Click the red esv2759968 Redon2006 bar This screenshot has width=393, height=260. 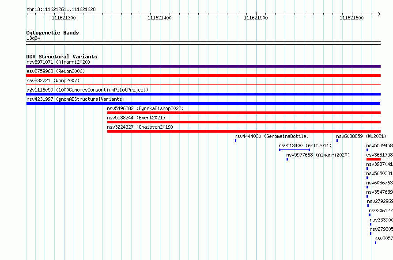click(x=203, y=76)
